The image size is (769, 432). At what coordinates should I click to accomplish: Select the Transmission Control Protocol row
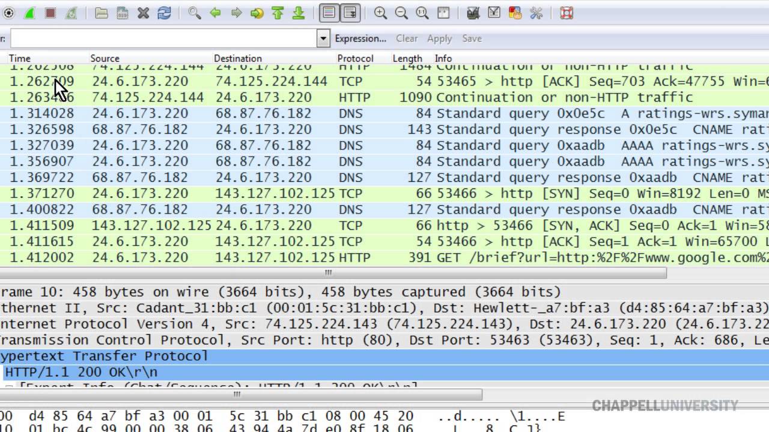(x=384, y=340)
